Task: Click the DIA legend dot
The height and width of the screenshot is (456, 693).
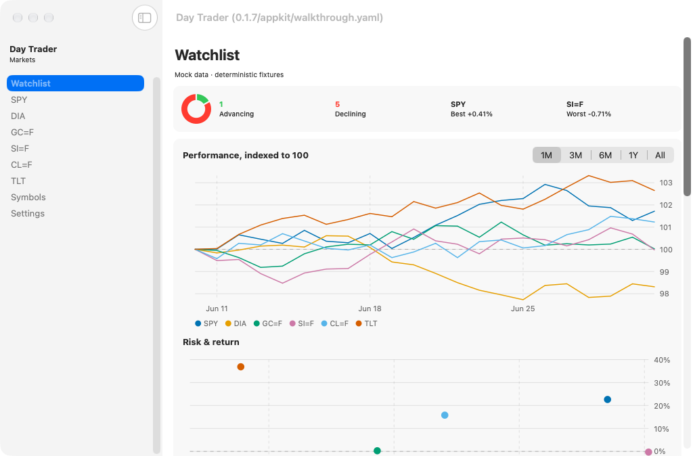Action: pos(228,323)
